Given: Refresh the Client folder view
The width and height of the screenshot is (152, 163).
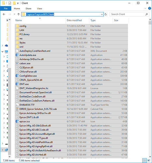Looking at the screenshot, I should [x=106, y=14].
